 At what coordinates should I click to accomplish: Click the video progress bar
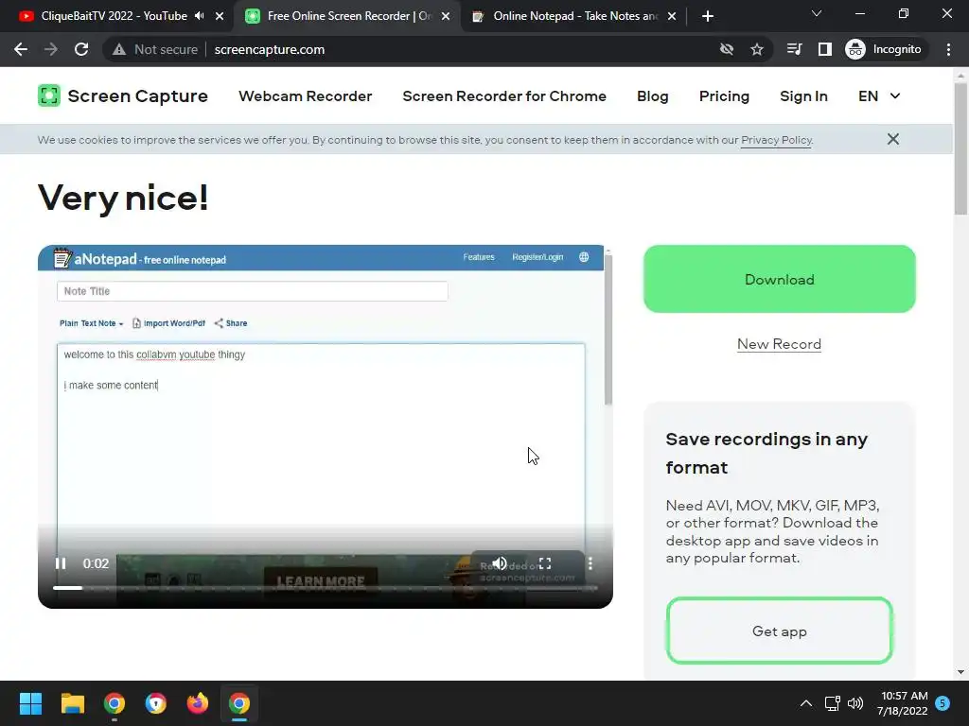coord(326,588)
